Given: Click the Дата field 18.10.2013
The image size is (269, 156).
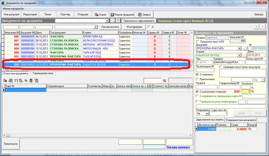Looking at the screenshot, I should click(x=256, y=55).
